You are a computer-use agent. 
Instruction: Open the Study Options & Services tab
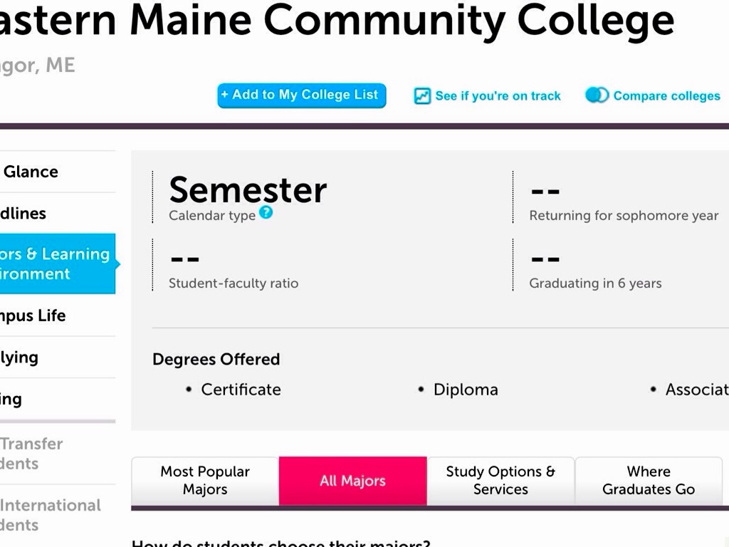tap(500, 481)
